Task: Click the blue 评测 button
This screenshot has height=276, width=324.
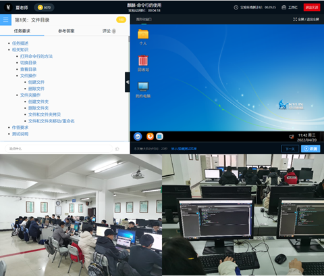Action: (x=310, y=149)
